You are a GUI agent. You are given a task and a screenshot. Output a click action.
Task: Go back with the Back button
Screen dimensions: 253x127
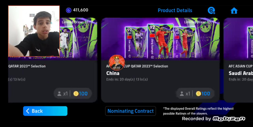45,111
